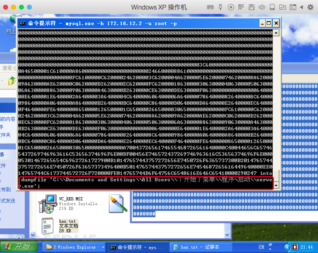Click the CH language indicator
Screen dimensions: 318x253
[x=261, y=247]
